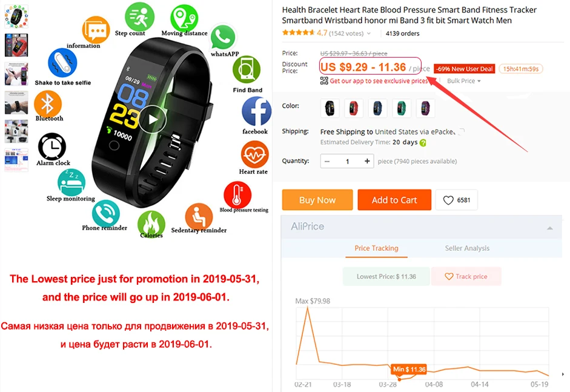The height and width of the screenshot is (392, 570).
Task: Click the Buy Now button
Action: [317, 200]
